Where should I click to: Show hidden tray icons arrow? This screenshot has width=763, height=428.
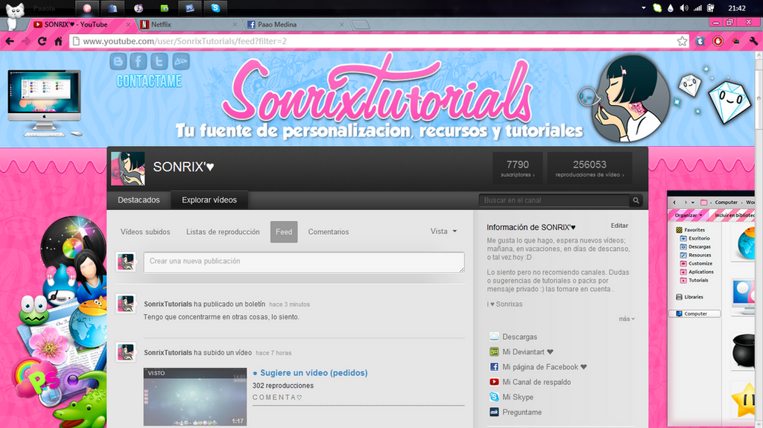pos(644,7)
